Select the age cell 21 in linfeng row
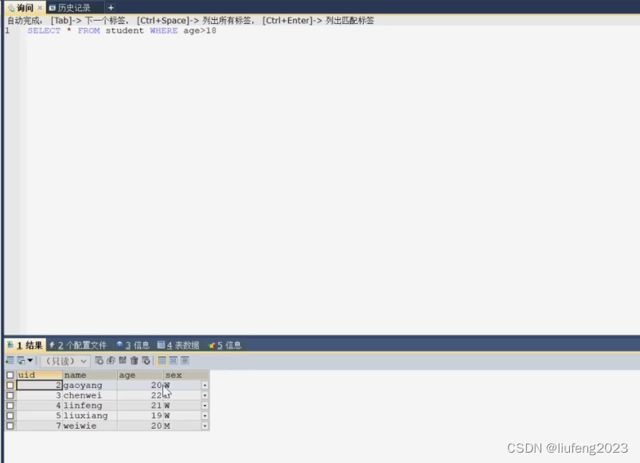Image resolution: width=640 pixels, height=463 pixels. (140, 406)
